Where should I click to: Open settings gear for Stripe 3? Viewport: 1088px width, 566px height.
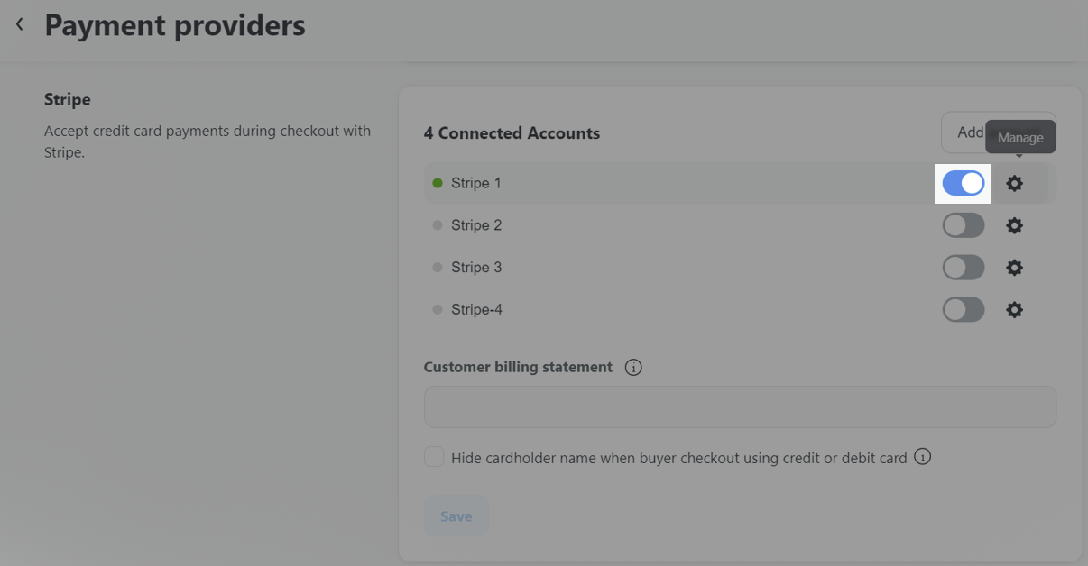pyautogui.click(x=1015, y=268)
